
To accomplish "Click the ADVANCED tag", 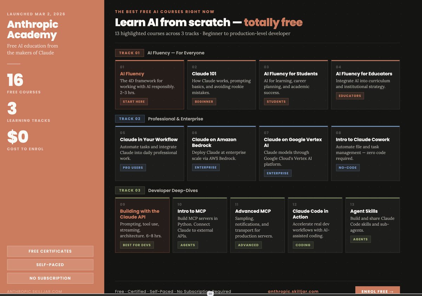I will pos(248,245).
